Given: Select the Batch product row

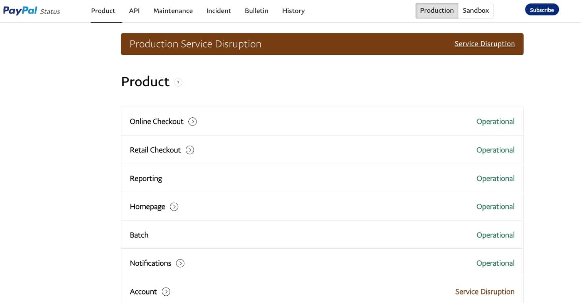Looking at the screenshot, I should [139, 235].
